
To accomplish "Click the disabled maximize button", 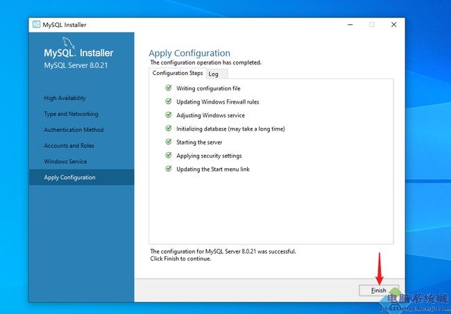I will click(x=372, y=25).
